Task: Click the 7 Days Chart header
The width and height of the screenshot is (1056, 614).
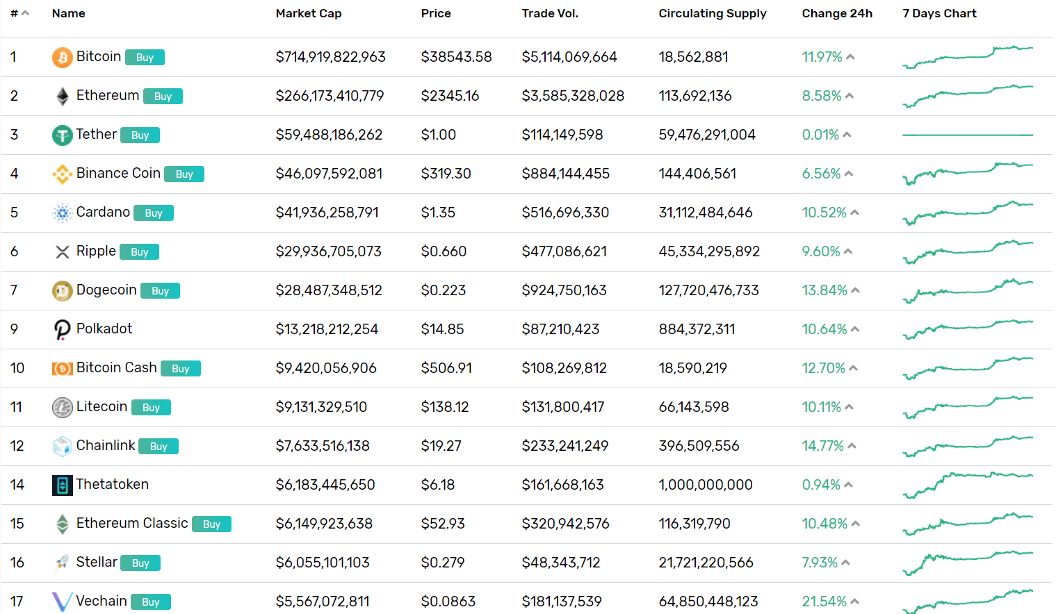Action: pyautogui.click(x=939, y=13)
